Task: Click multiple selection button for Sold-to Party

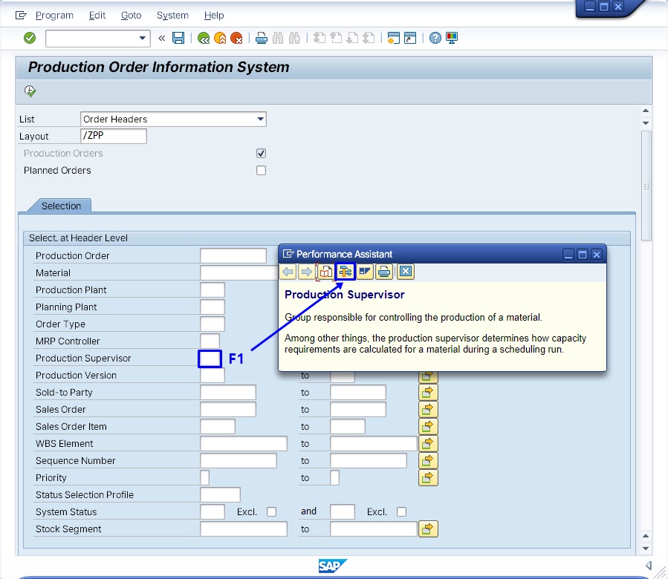Action: pyautogui.click(x=428, y=392)
